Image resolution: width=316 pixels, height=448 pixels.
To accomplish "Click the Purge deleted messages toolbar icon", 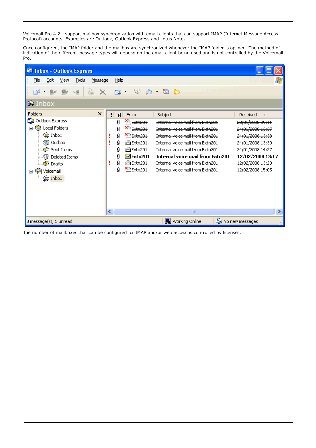I will click(x=166, y=92).
